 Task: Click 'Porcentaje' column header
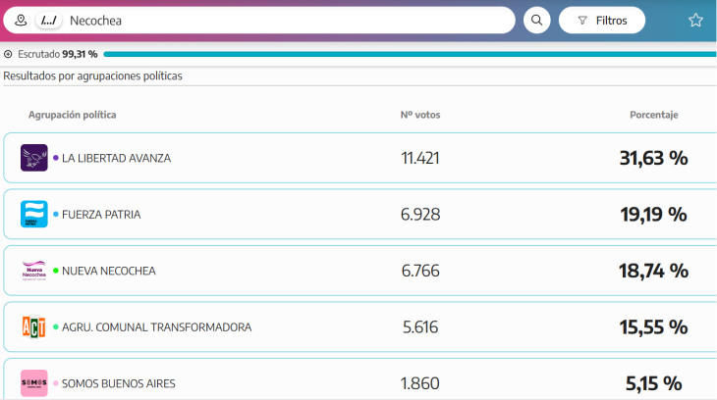coord(654,115)
